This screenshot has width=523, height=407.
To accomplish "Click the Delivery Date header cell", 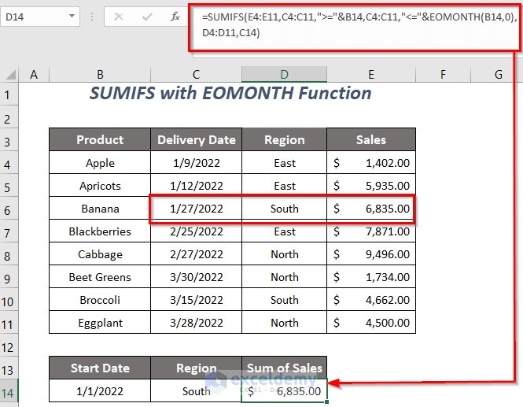I will (x=196, y=140).
